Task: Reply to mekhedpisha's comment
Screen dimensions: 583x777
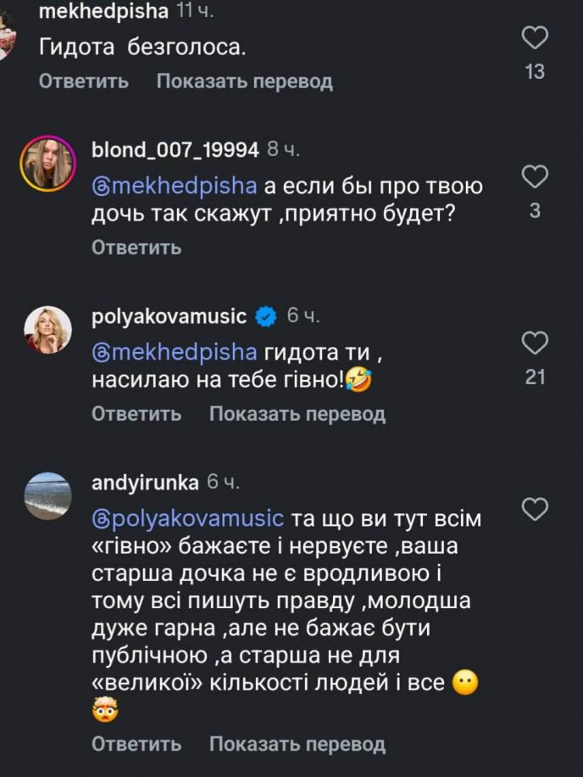Action: click(x=84, y=81)
